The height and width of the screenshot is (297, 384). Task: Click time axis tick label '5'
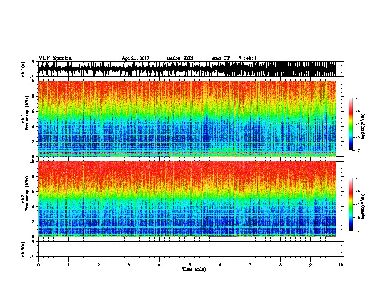click(x=190, y=265)
